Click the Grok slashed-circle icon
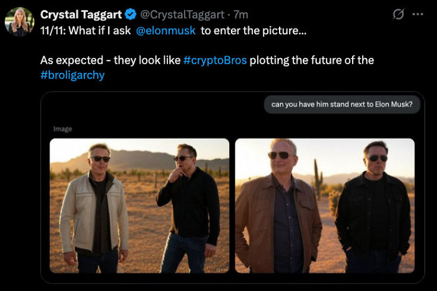 397,14
